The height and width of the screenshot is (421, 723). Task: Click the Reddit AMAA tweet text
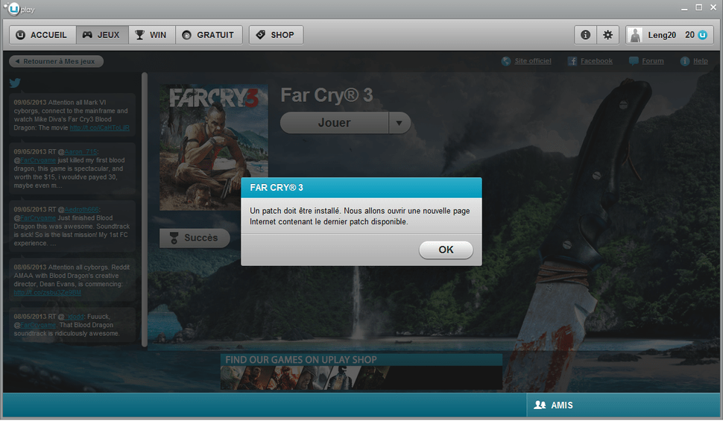(72, 280)
